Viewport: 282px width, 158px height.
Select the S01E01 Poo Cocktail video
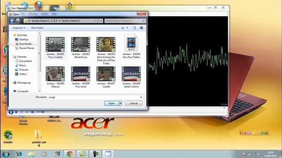click(x=55, y=46)
